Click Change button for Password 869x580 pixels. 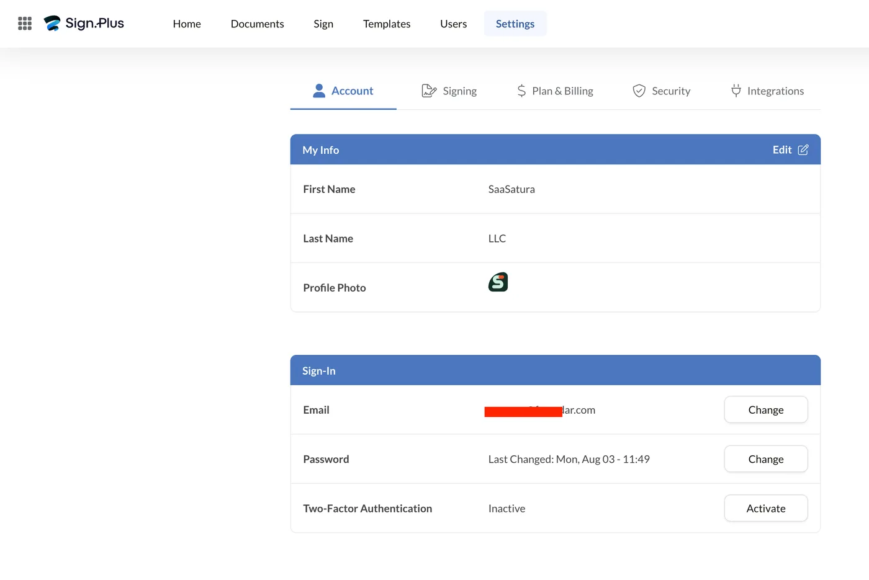[766, 459]
